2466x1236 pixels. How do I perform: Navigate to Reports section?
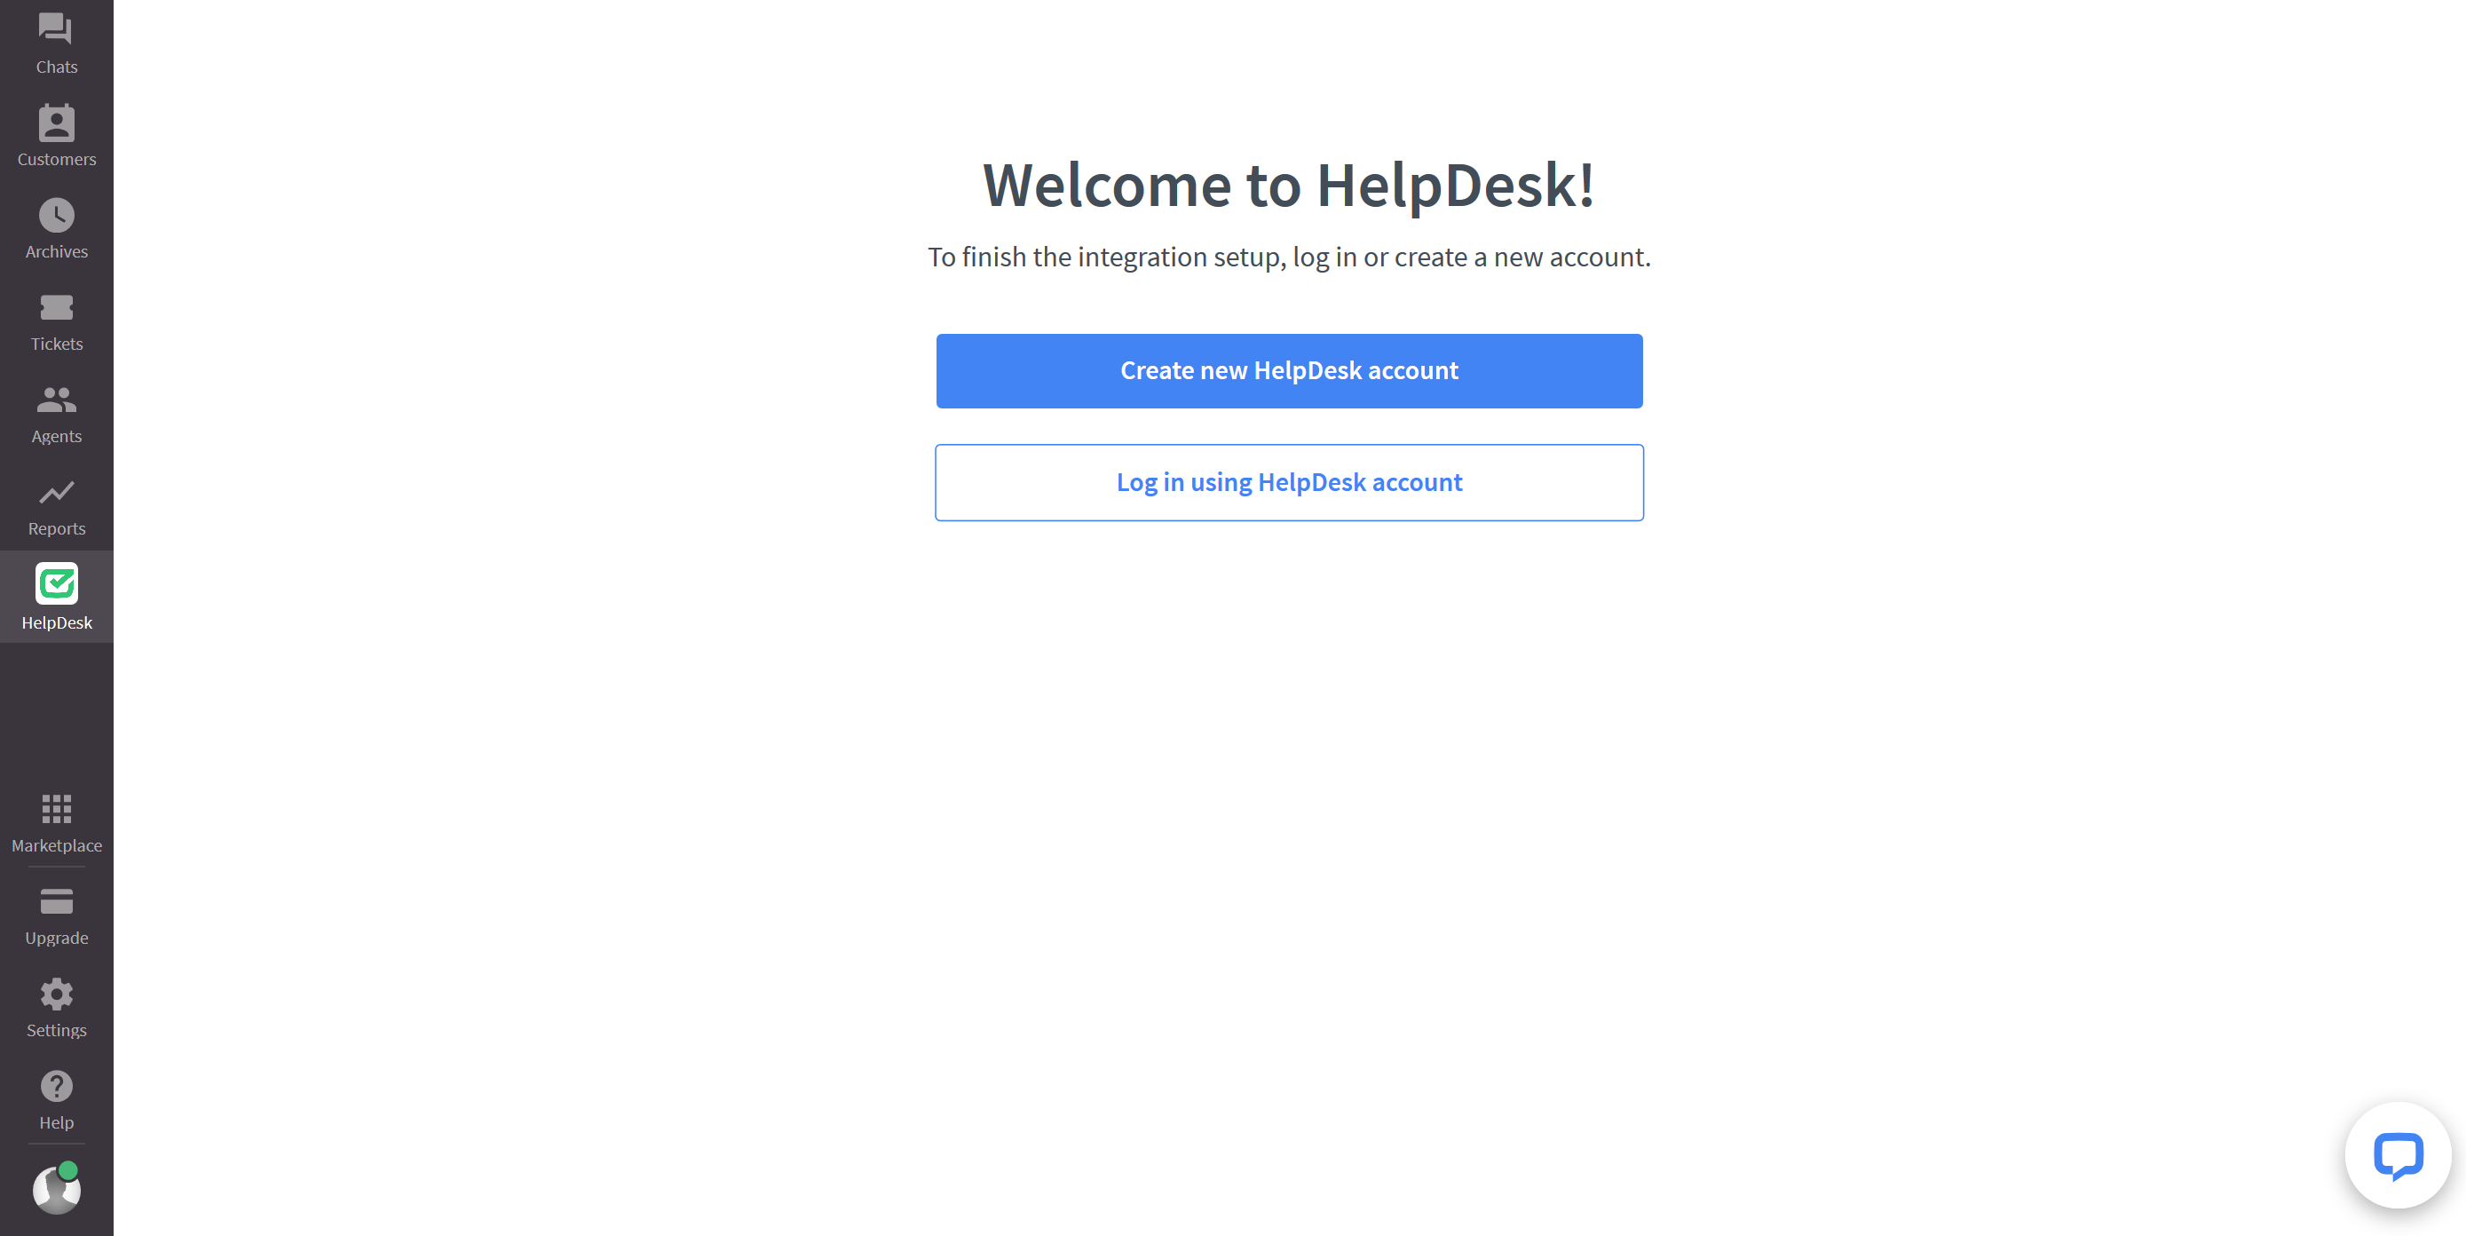[x=57, y=506]
